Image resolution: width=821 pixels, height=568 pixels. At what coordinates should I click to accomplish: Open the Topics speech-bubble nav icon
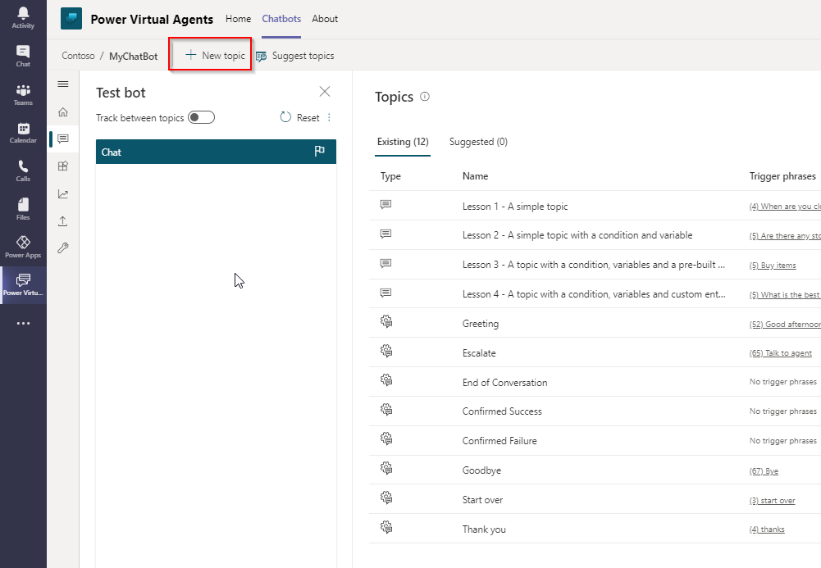tap(63, 139)
